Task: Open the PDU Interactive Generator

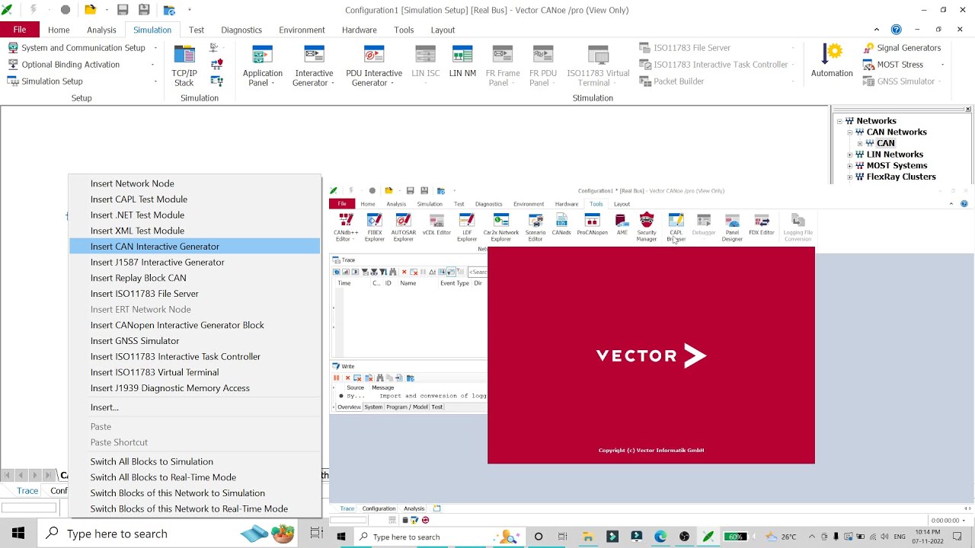Action: tap(374, 65)
